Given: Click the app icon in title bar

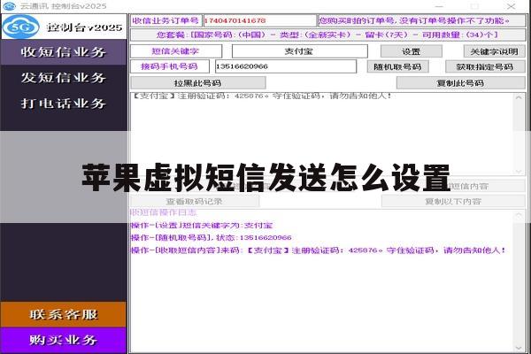Looking at the screenshot, I should coord(9,6).
